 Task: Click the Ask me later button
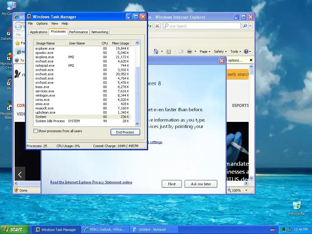pos(201,184)
